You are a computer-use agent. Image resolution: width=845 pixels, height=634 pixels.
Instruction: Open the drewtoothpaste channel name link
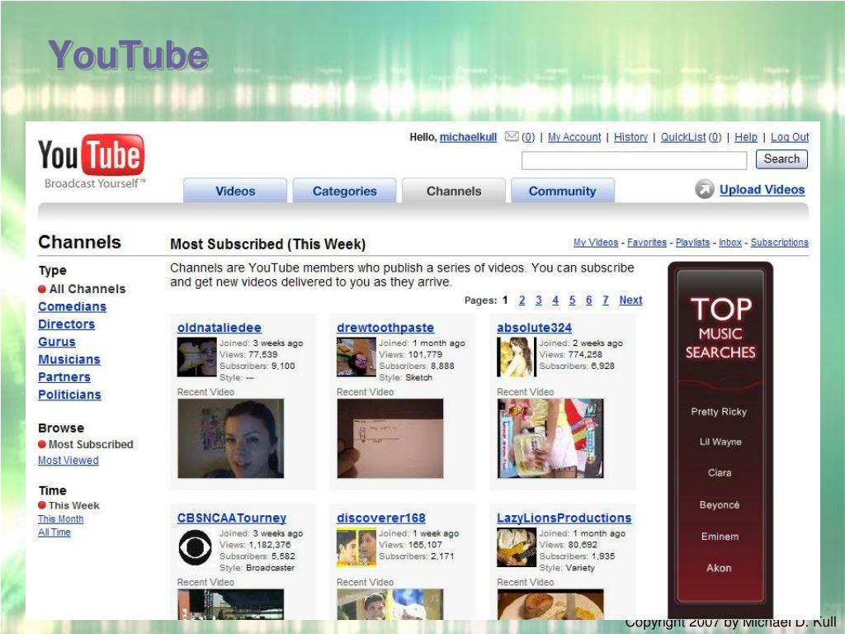point(385,328)
